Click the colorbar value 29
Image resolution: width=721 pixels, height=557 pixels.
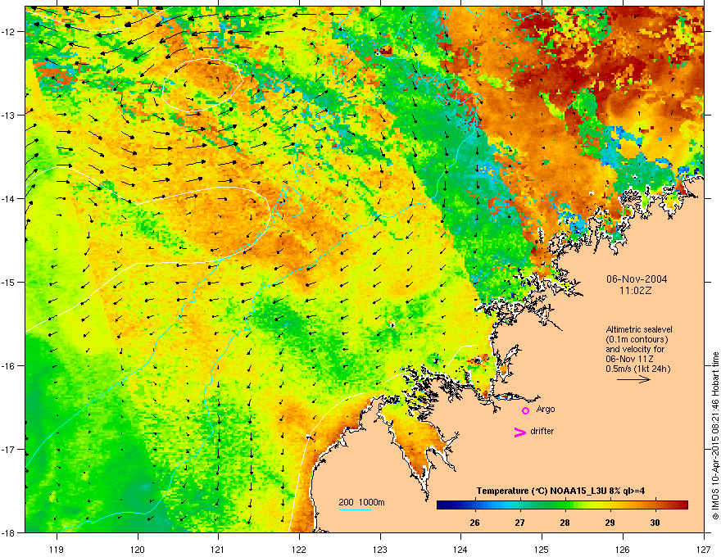click(x=610, y=523)
